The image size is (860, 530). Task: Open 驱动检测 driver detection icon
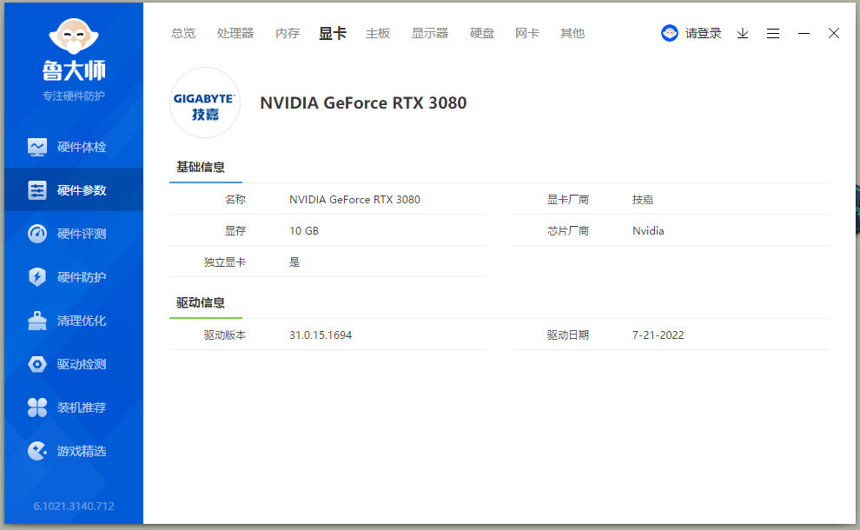tap(37, 364)
